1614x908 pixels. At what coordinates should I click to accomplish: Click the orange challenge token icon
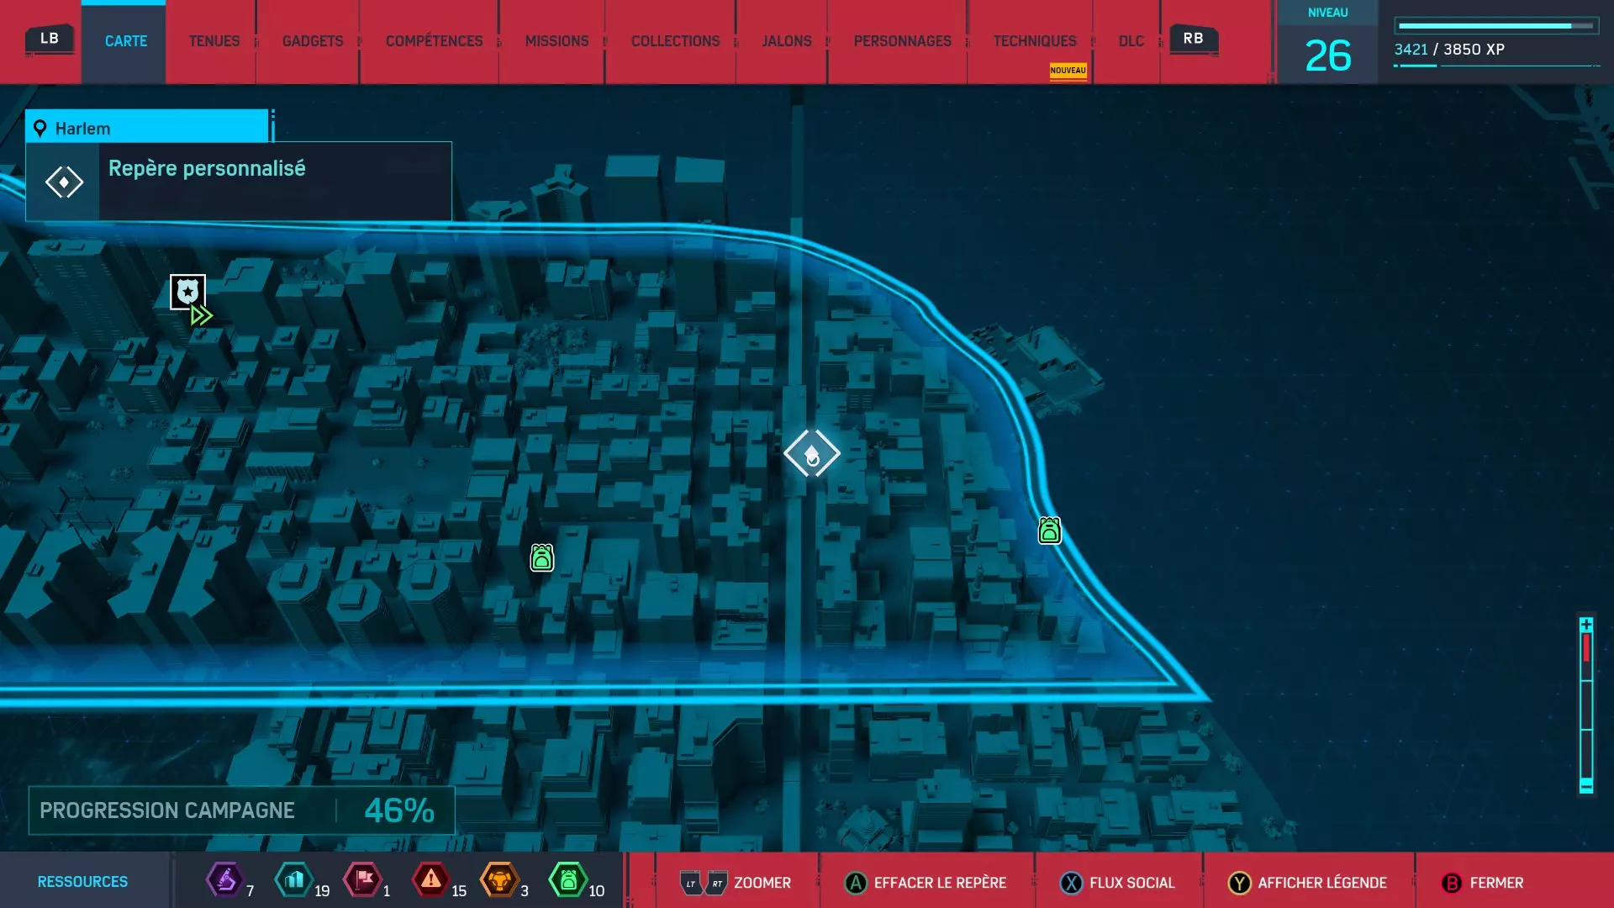click(499, 880)
